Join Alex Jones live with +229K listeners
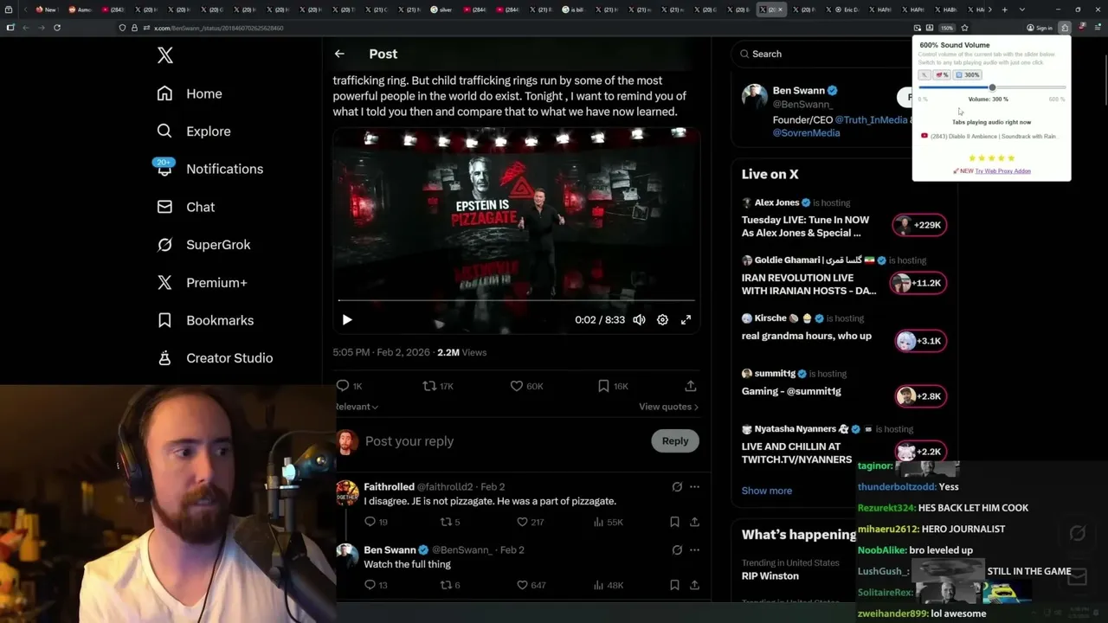 click(x=920, y=225)
